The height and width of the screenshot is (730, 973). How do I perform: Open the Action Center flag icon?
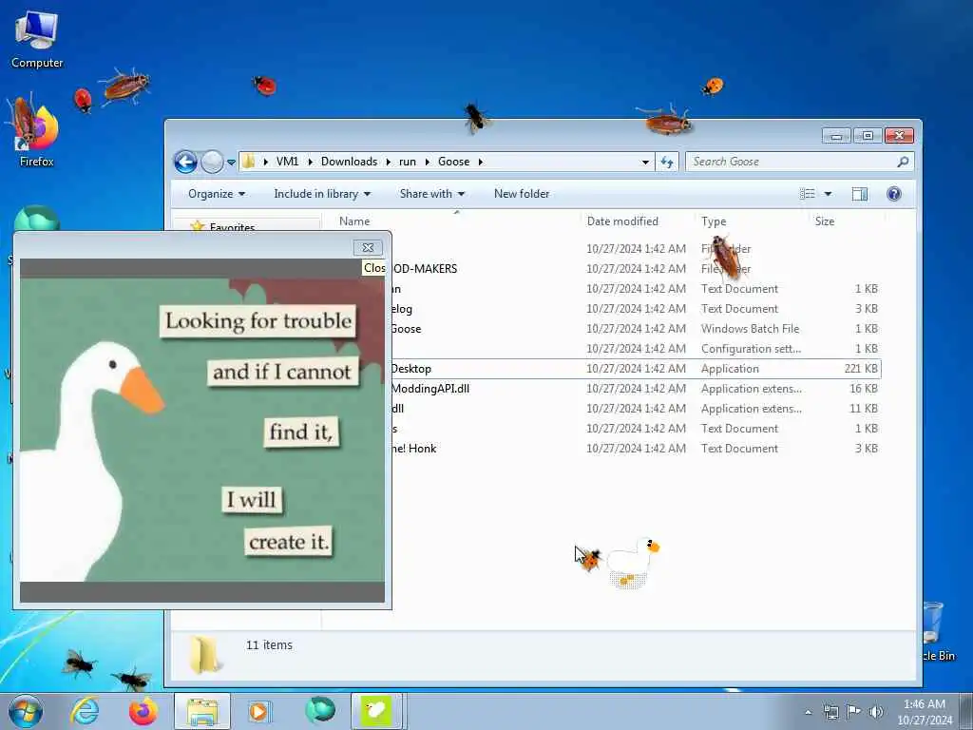coord(854,712)
